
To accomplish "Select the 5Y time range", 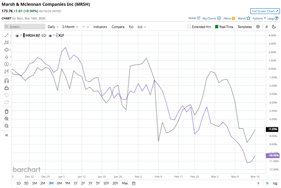I will pyautogui.click(x=98, y=183).
